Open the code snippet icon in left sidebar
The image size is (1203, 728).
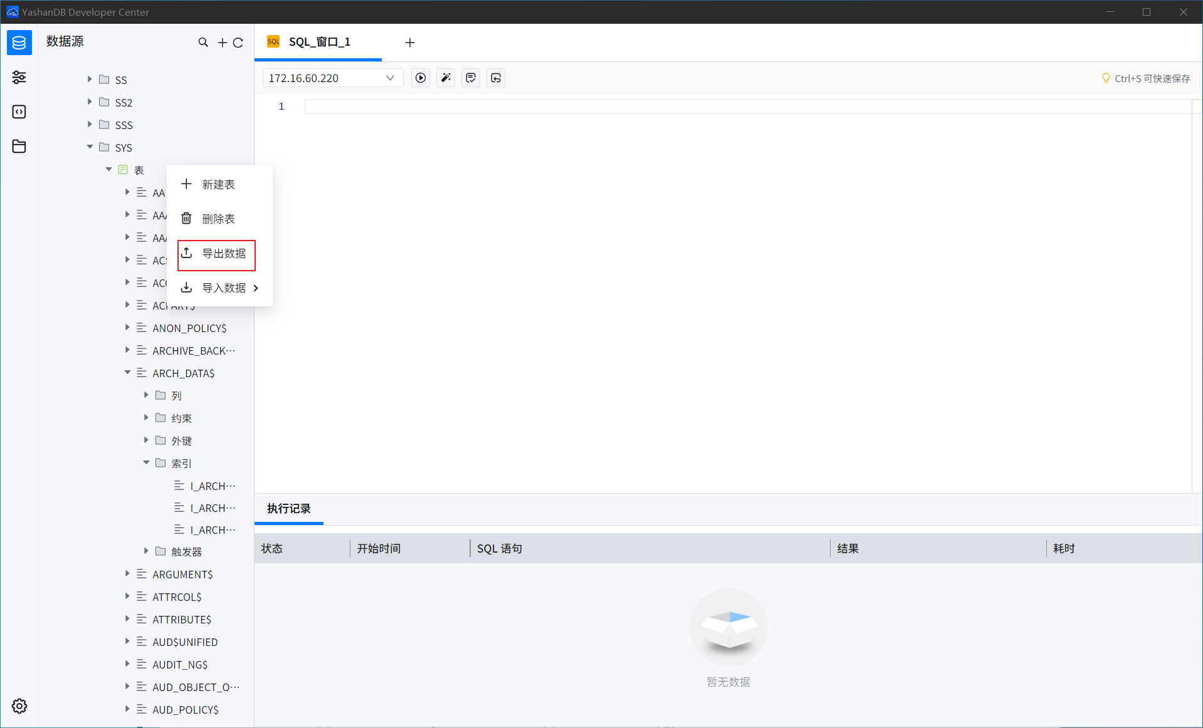(19, 112)
